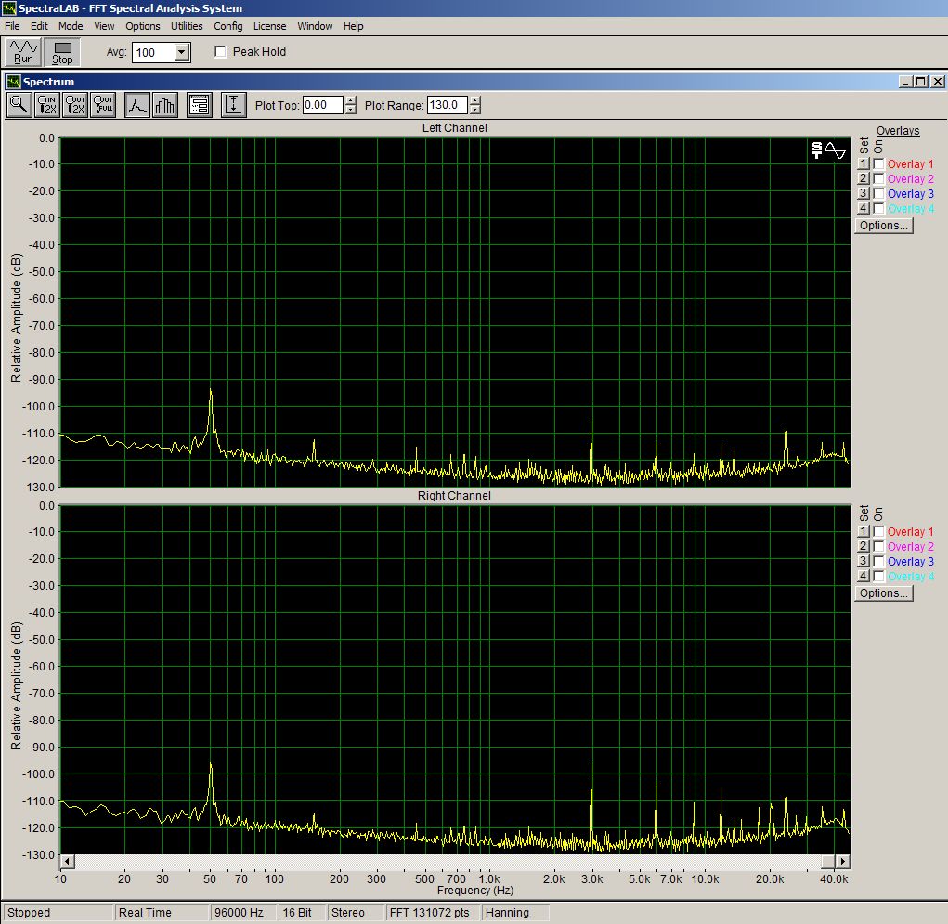Click the Run button with sine wave icon
The image size is (948, 924).
pyautogui.click(x=23, y=52)
